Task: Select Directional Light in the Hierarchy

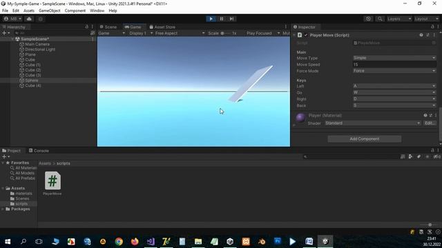Action: 40,50
